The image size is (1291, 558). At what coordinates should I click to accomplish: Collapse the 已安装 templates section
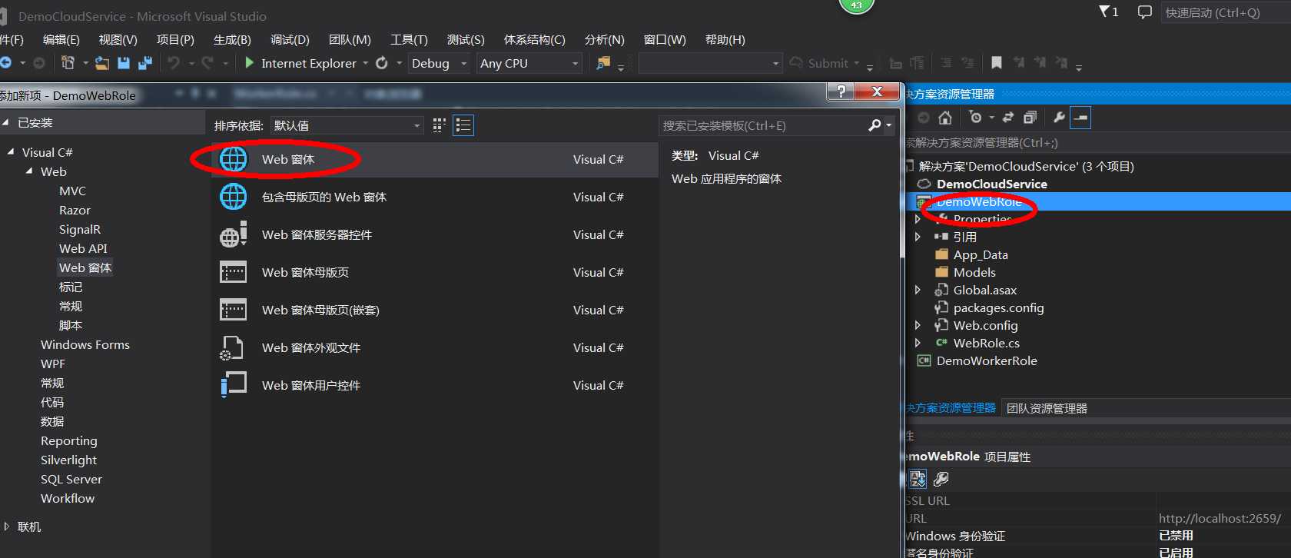pyautogui.click(x=5, y=122)
